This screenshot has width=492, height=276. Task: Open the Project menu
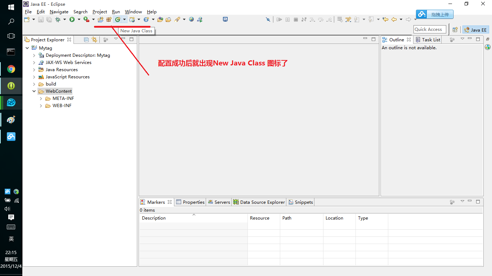(100, 12)
